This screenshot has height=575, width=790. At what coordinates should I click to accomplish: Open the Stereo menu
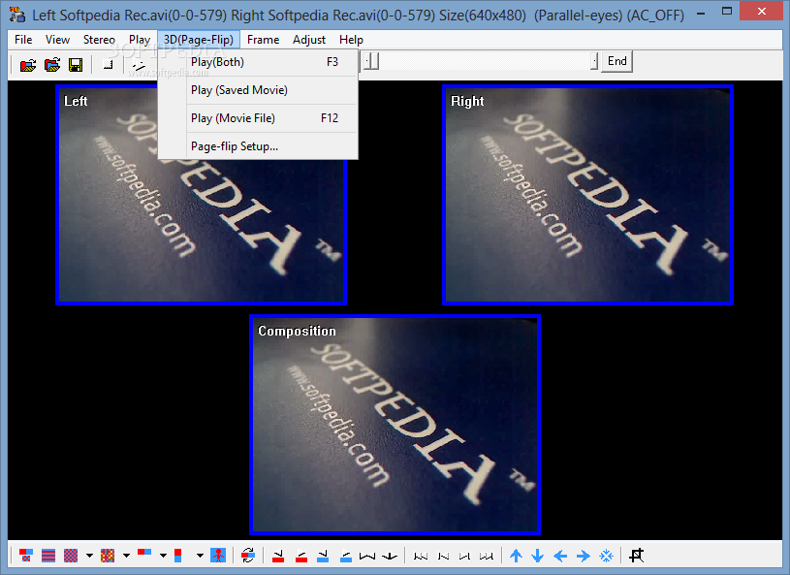pyautogui.click(x=99, y=40)
